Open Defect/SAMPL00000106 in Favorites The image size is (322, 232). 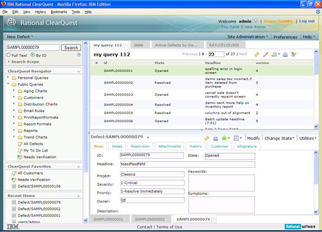tap(39, 186)
